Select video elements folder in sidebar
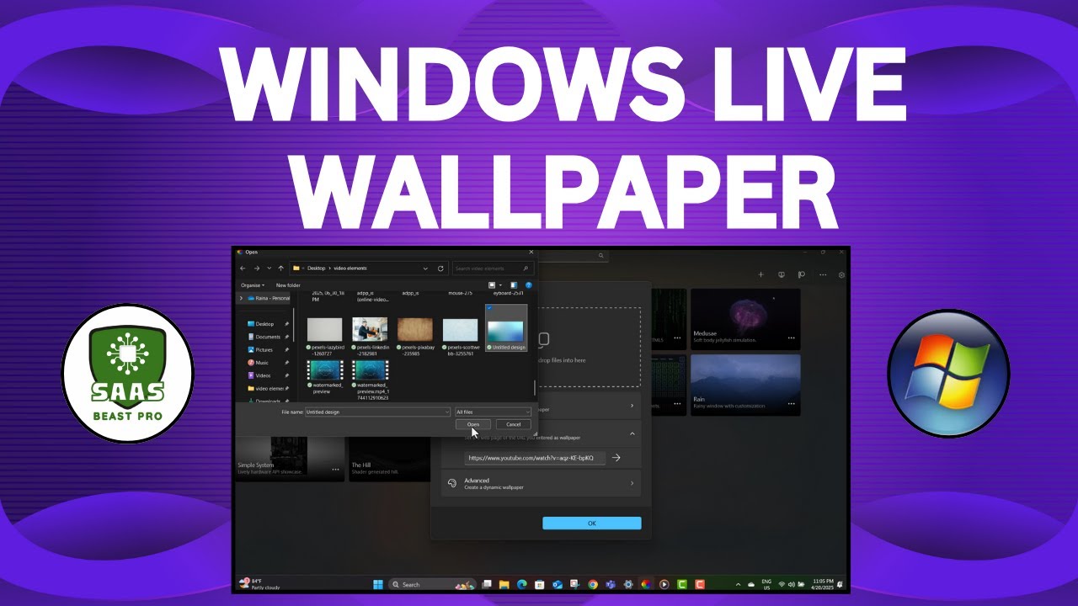 (269, 389)
